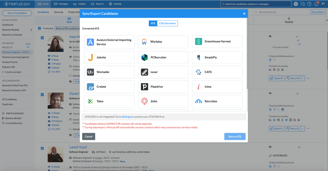Select Pipedrive CRM tile
The height and width of the screenshot is (171, 328).
[x=163, y=87]
